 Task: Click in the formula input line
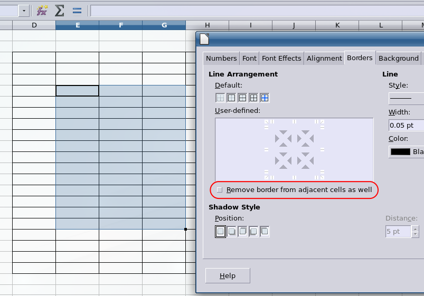pos(257,11)
